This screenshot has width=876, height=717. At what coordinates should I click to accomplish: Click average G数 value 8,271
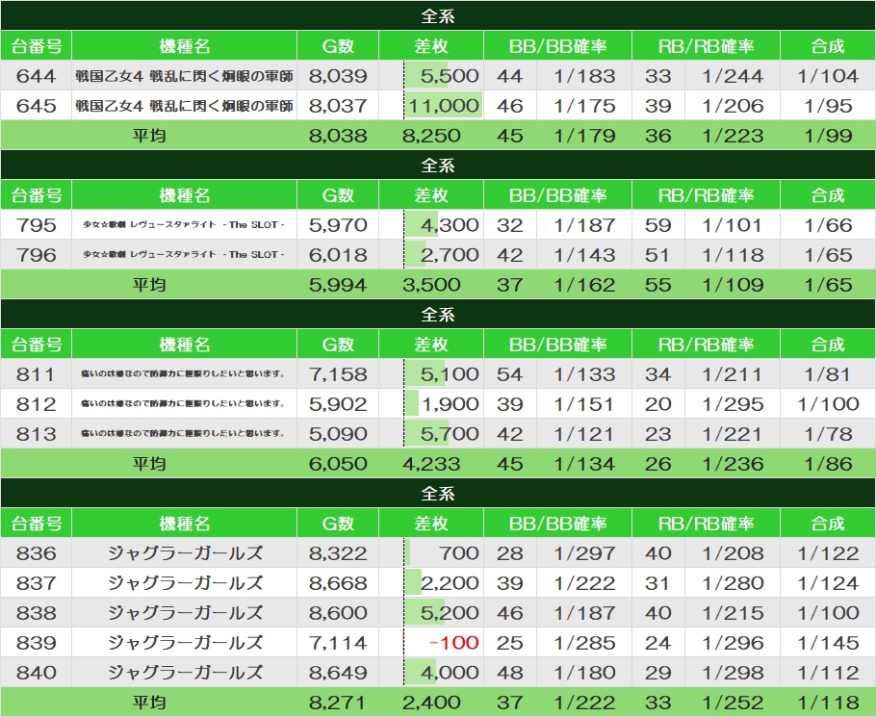pyautogui.click(x=338, y=703)
